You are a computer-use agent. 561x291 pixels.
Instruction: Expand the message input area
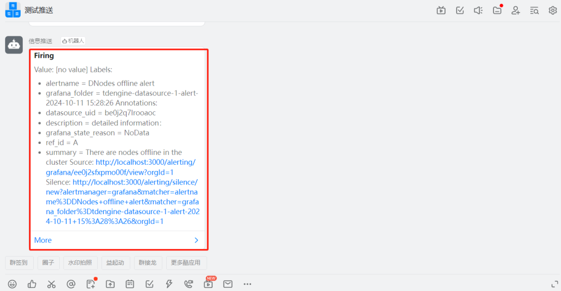(x=555, y=284)
